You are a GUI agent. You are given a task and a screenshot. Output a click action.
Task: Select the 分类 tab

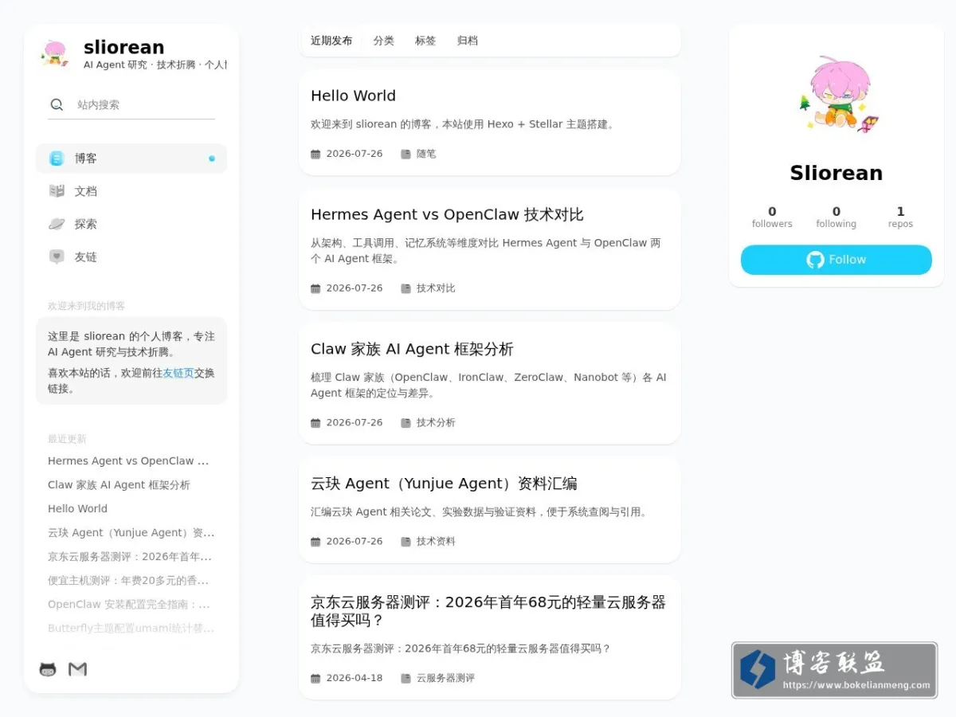click(384, 41)
